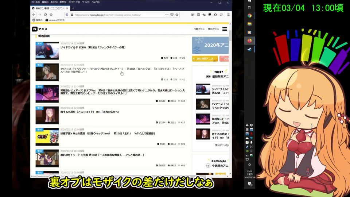Open the ヘルプ menu
350x197 pixels.
[x=95, y=2]
